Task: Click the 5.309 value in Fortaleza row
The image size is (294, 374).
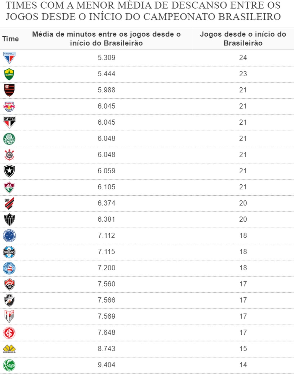Action: [x=106, y=58]
